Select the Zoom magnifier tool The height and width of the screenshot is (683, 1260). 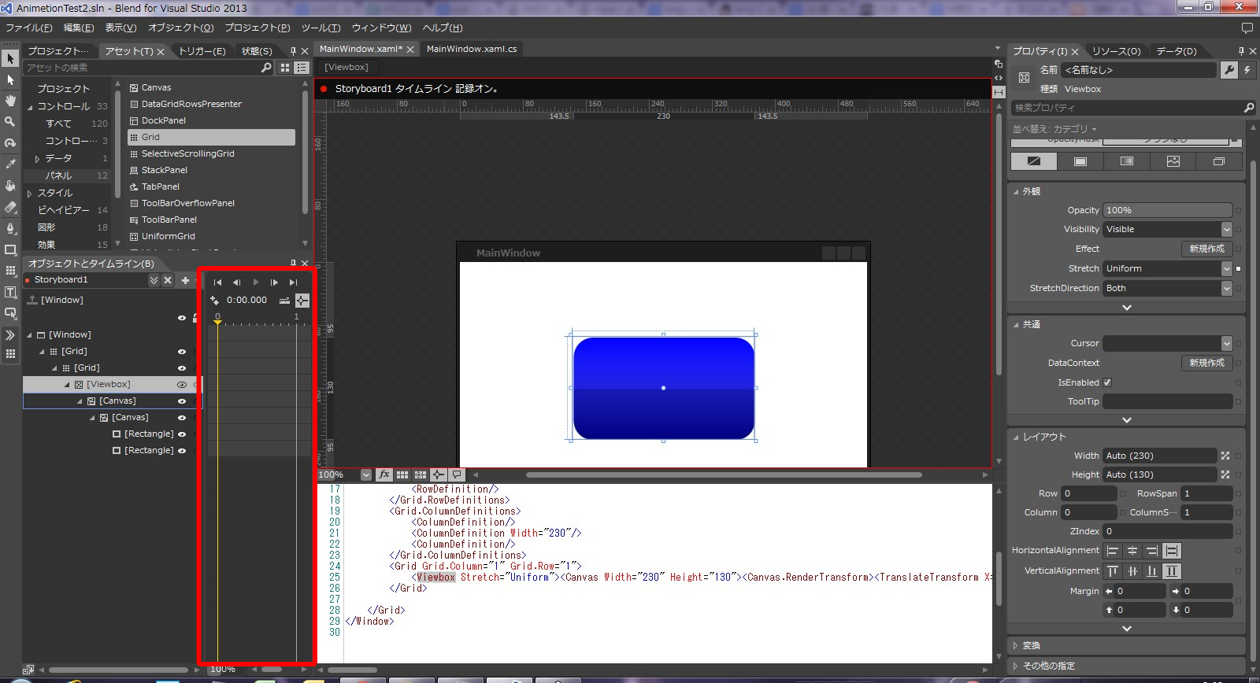click(x=10, y=122)
